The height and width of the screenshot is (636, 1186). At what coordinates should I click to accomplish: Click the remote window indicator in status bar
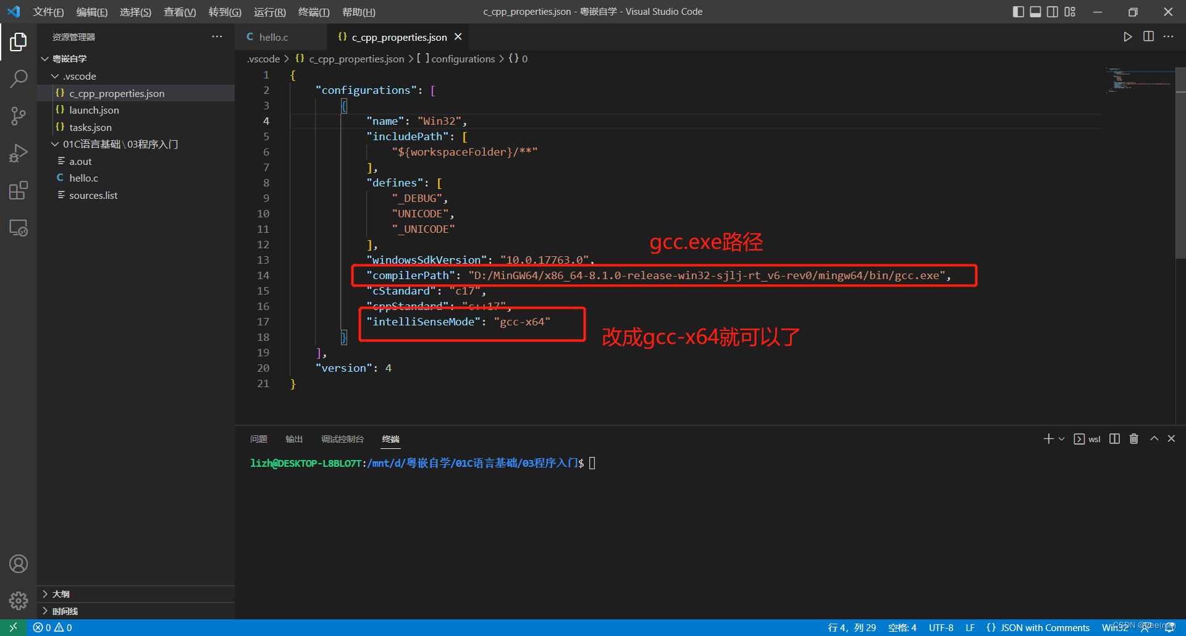click(13, 627)
